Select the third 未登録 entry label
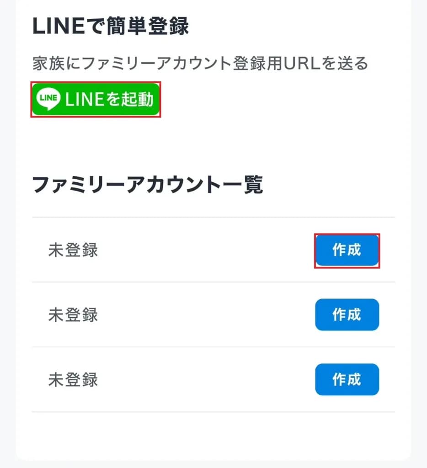The height and width of the screenshot is (468, 427). coord(73,380)
